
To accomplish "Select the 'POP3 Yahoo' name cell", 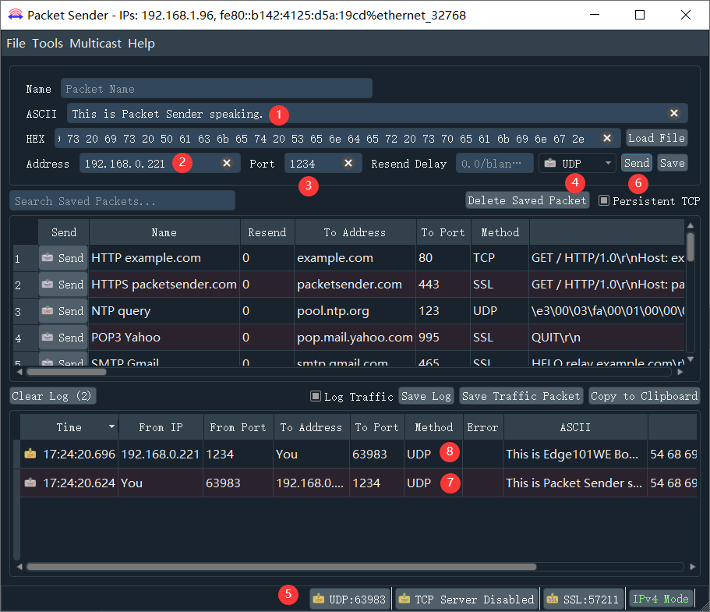I will click(164, 338).
